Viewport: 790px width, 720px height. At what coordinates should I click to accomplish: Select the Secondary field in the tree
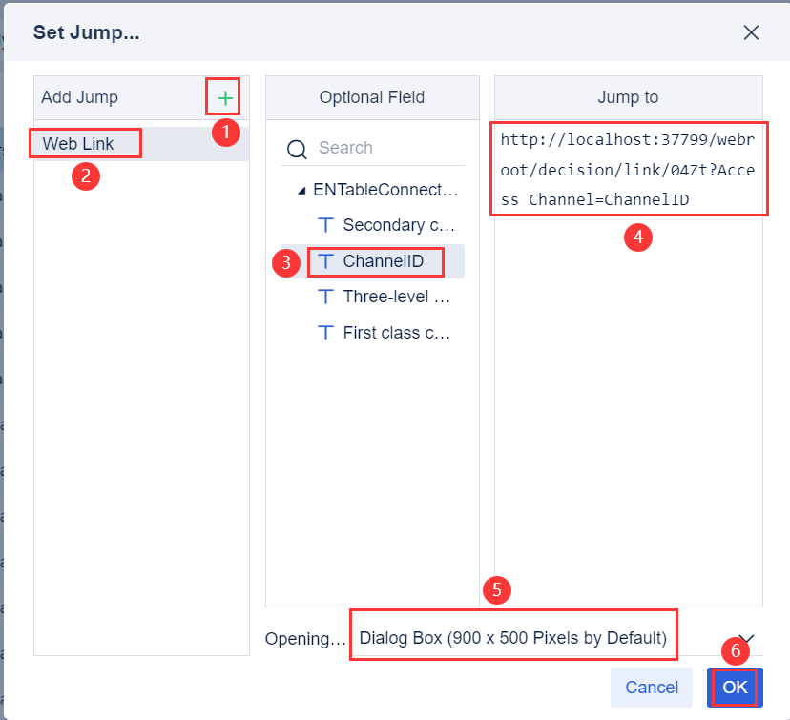click(395, 225)
